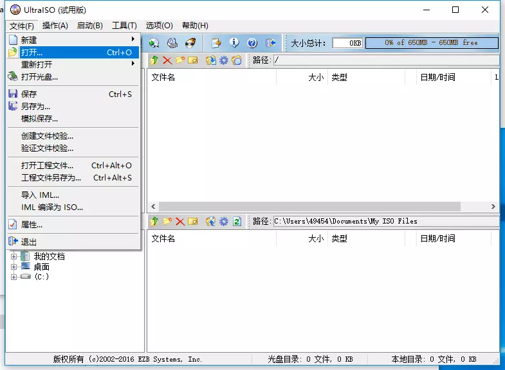Image resolution: width=505 pixels, height=370 pixels.
Task: Click the rename icon in upper pane toolbar
Action: 193,60
